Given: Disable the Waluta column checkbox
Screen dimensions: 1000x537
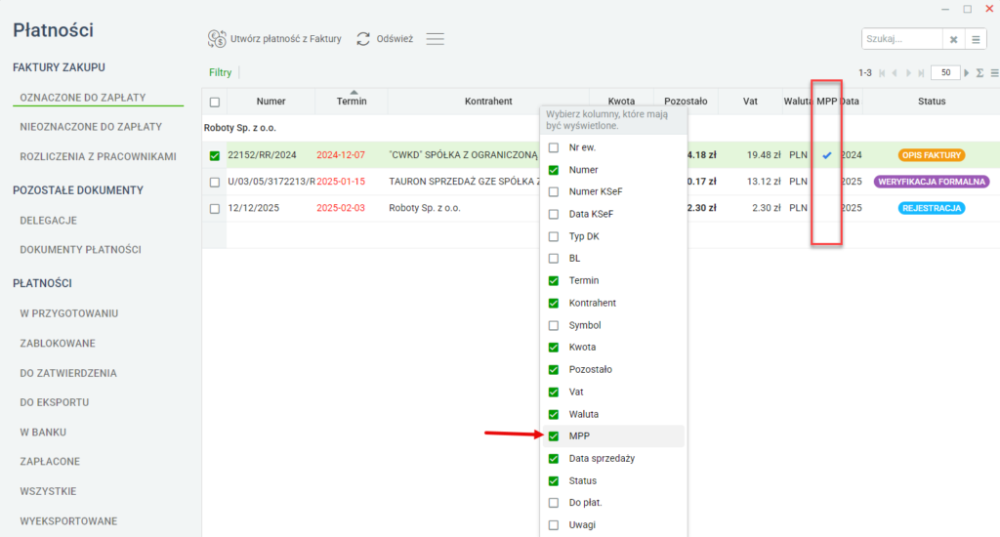Looking at the screenshot, I should 554,415.
